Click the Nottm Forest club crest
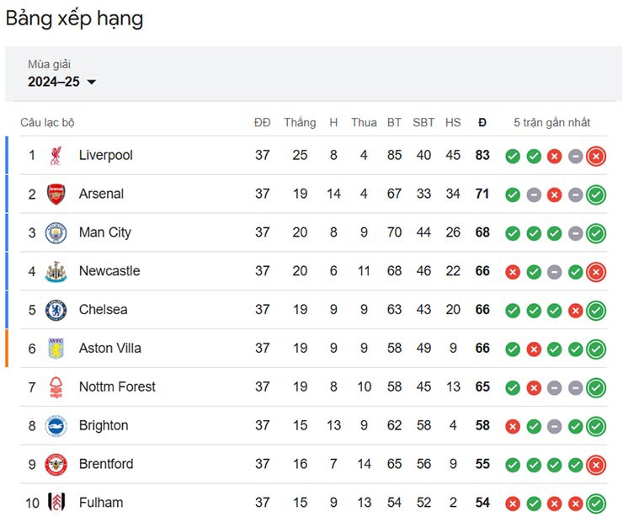Viewport: 623px width, 517px height. [56, 387]
